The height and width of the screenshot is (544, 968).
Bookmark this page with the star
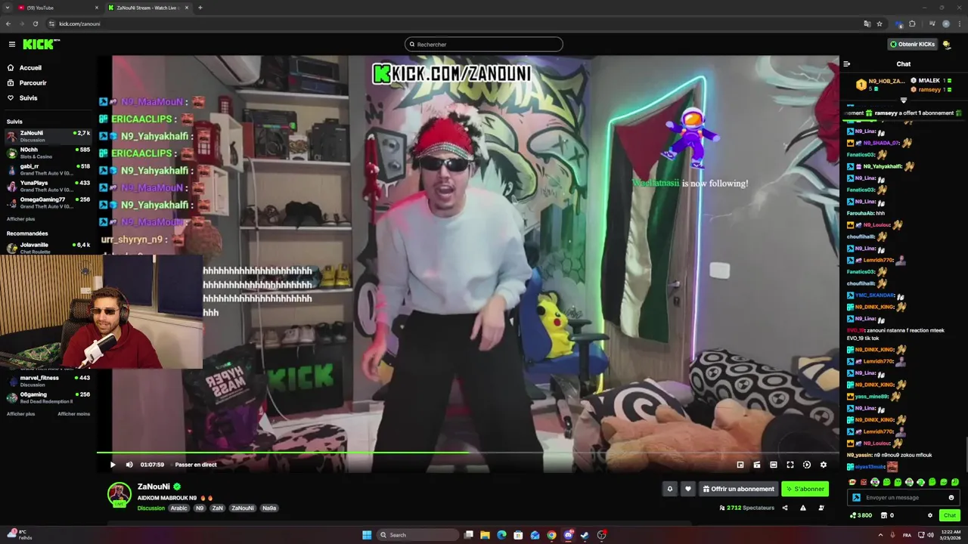tap(880, 23)
